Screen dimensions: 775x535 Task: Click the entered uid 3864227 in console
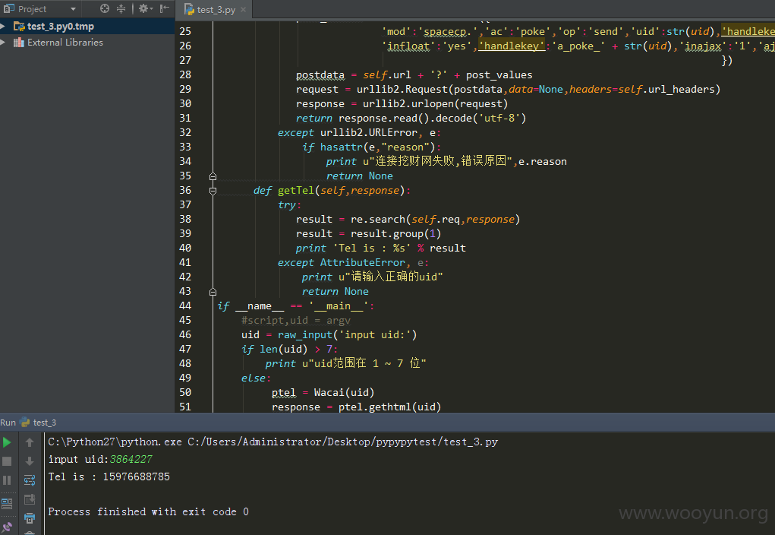click(x=131, y=459)
